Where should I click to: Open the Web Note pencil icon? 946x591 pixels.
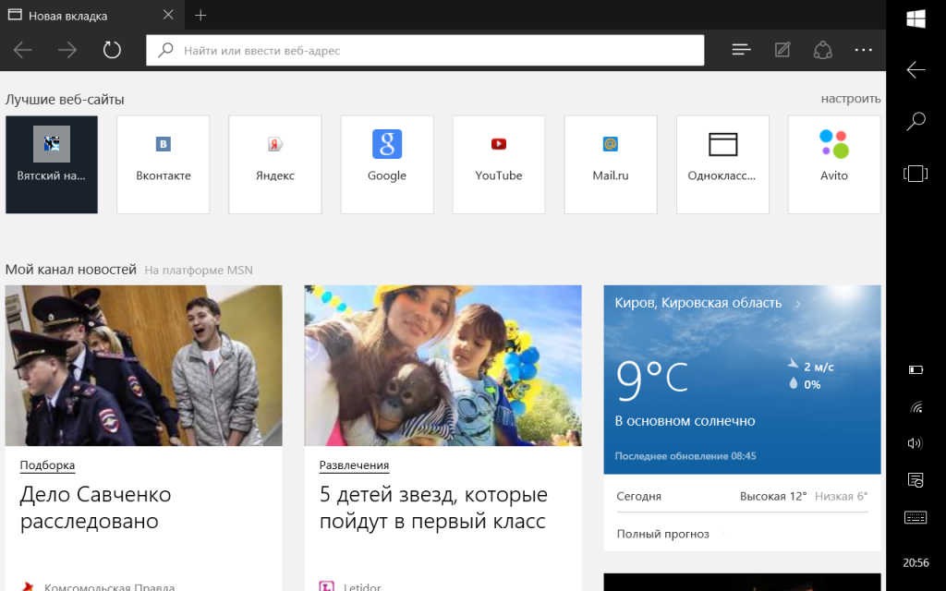[x=782, y=50]
